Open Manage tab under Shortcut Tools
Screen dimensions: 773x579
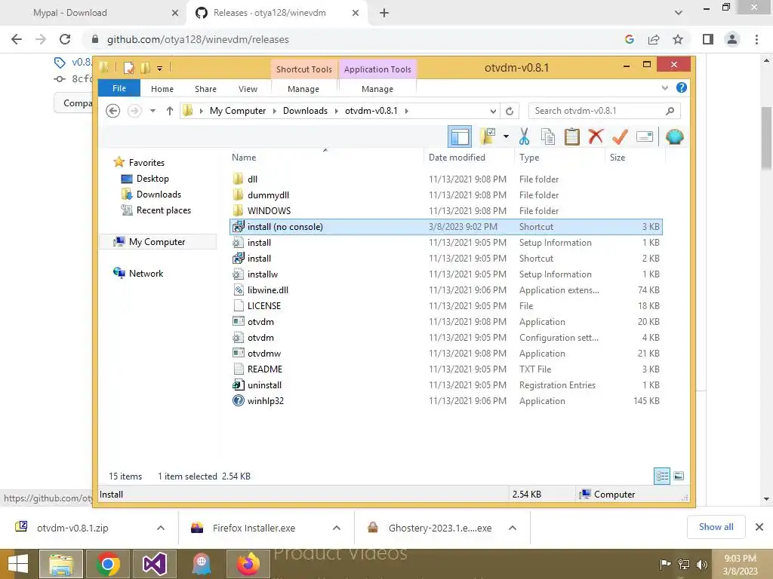coord(303,89)
